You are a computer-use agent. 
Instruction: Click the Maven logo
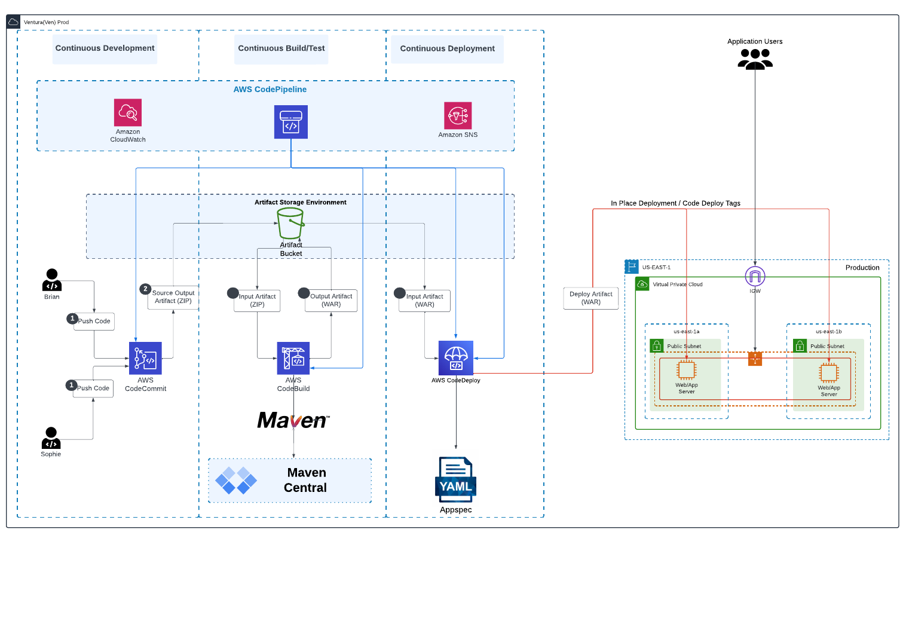(x=293, y=420)
